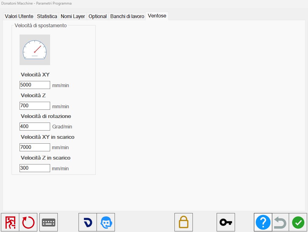The height and width of the screenshot is (232, 308).
Task: Open help with the blue question mark
Action: [x=263, y=222]
